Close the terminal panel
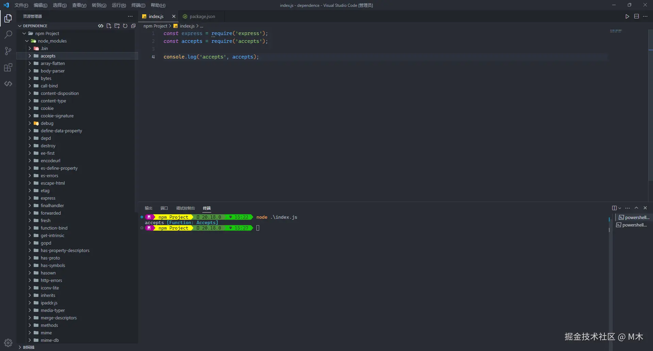Image resolution: width=653 pixels, height=351 pixels. (645, 208)
